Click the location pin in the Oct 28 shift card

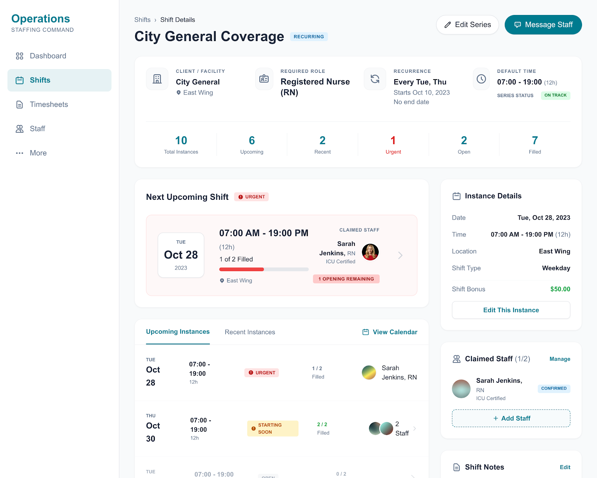pyautogui.click(x=222, y=280)
